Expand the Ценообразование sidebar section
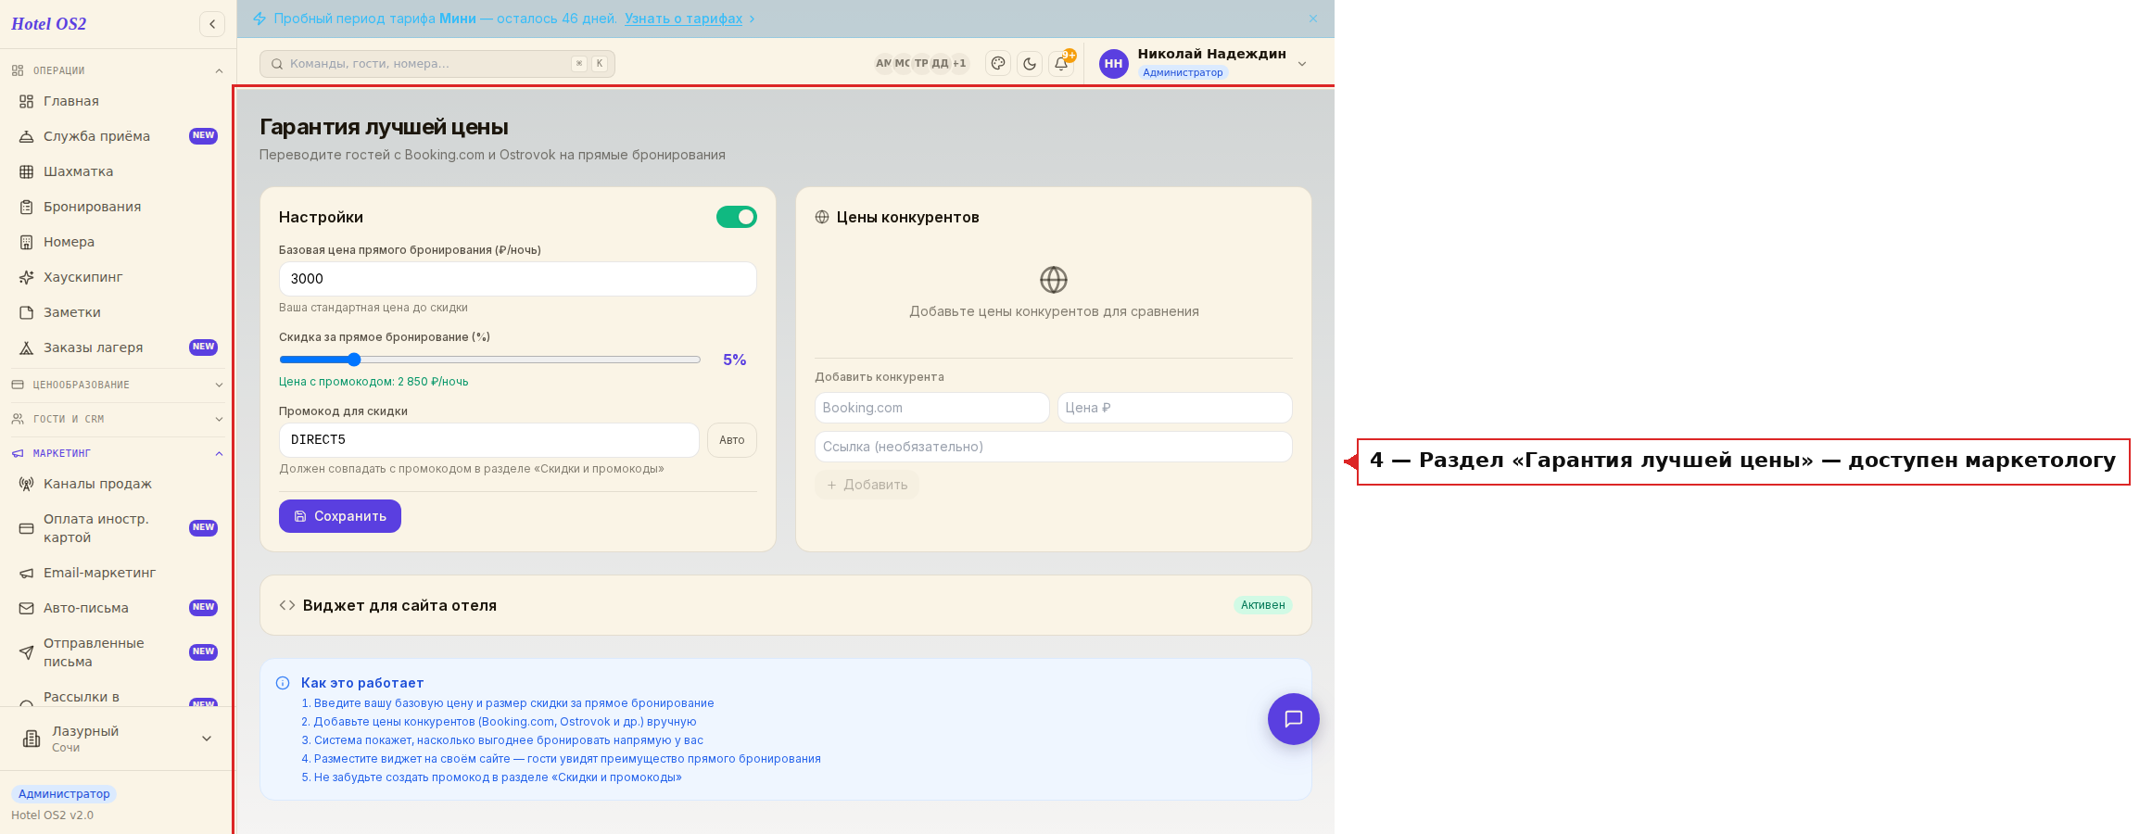Viewport: 2152px width, 834px height. tap(118, 385)
